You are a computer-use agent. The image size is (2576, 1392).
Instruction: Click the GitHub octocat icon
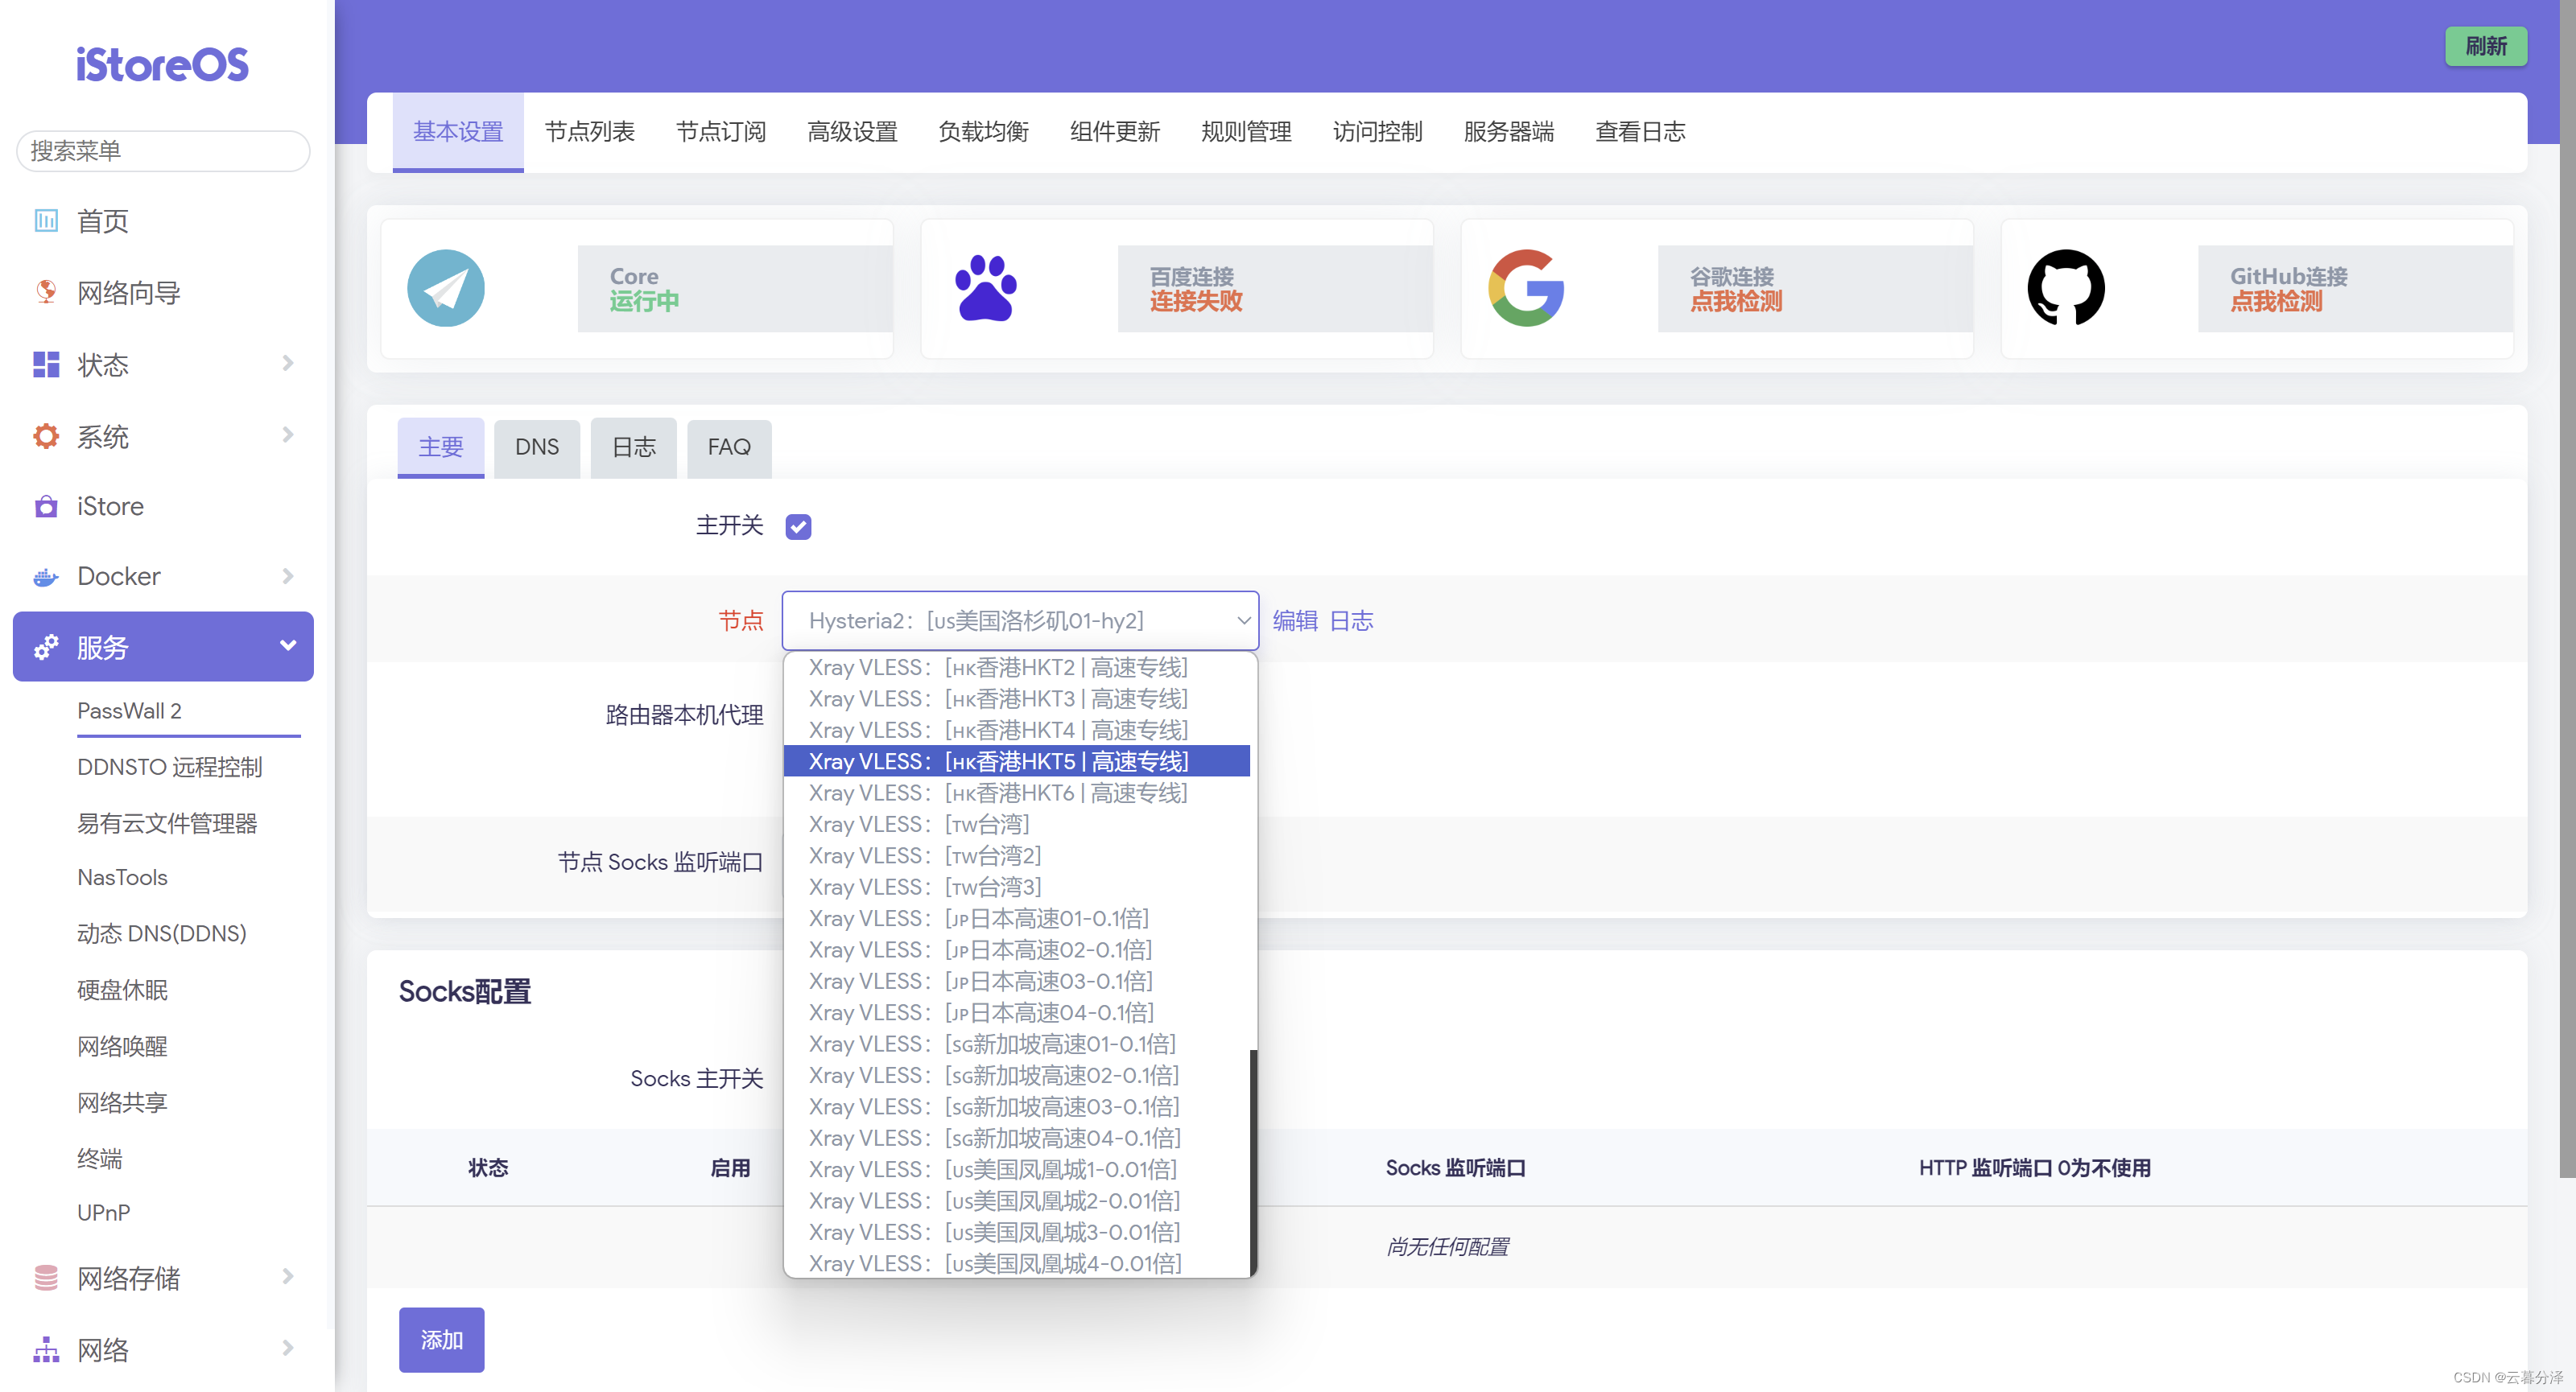click(x=2066, y=289)
